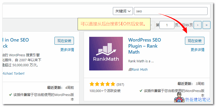Go to the next results page
This screenshot has width=216, height=107.
pos(198,25)
